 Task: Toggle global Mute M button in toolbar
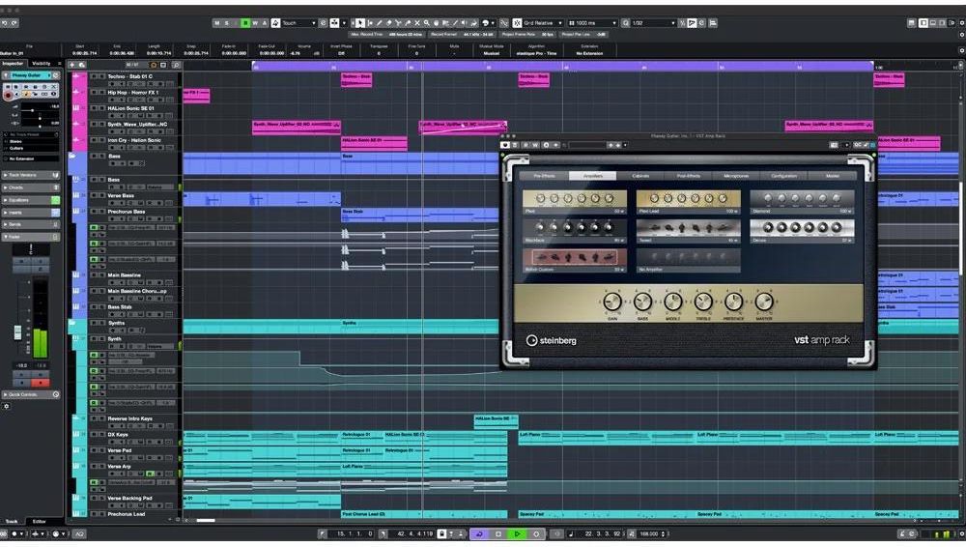[x=216, y=23]
